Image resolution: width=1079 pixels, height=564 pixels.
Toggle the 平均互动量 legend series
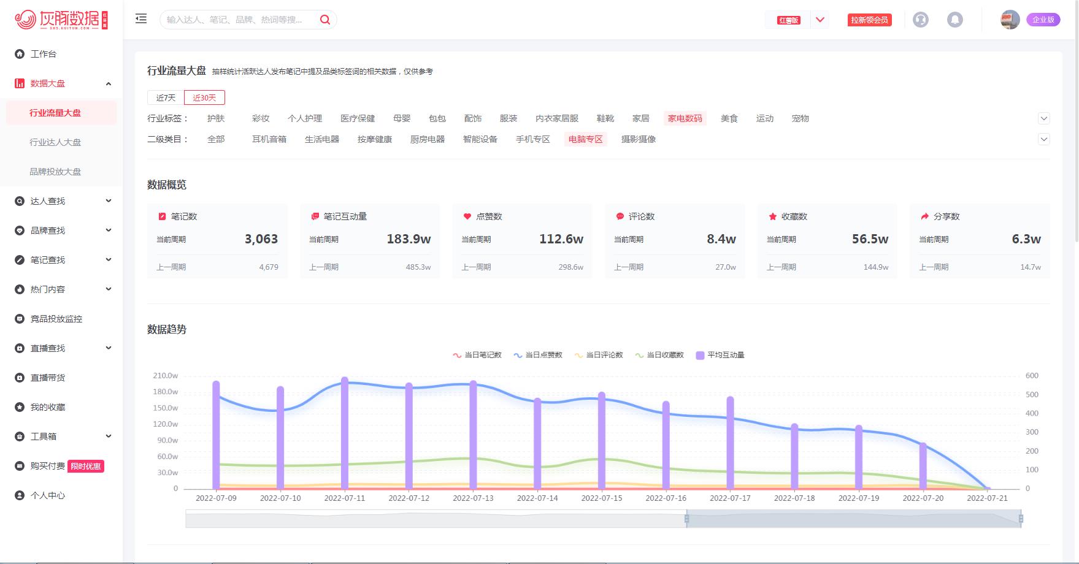[720, 355]
